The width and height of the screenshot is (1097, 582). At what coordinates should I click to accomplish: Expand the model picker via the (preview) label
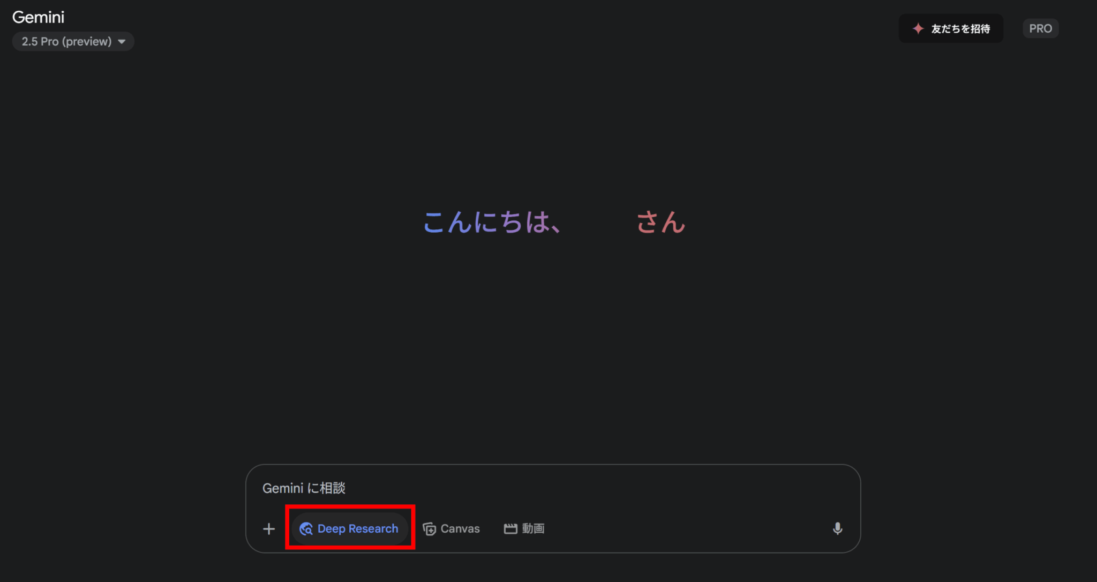coord(87,41)
